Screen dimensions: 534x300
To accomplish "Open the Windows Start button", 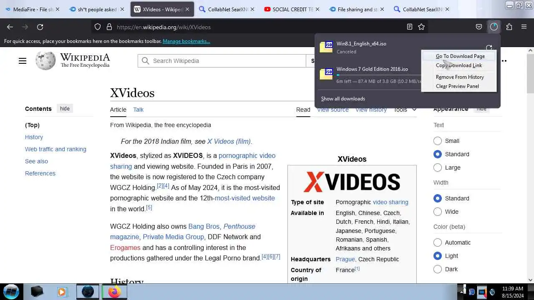I will tap(11, 292).
